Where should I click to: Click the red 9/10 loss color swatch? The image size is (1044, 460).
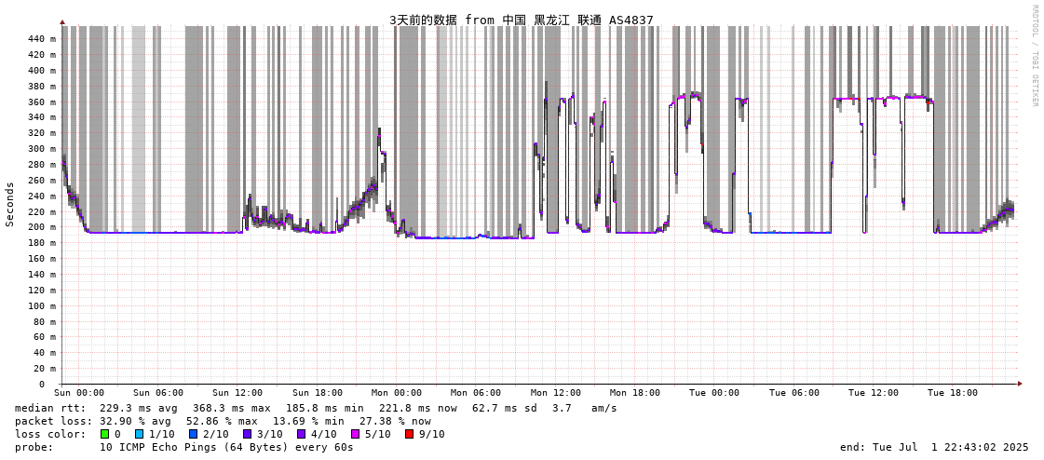409,434
